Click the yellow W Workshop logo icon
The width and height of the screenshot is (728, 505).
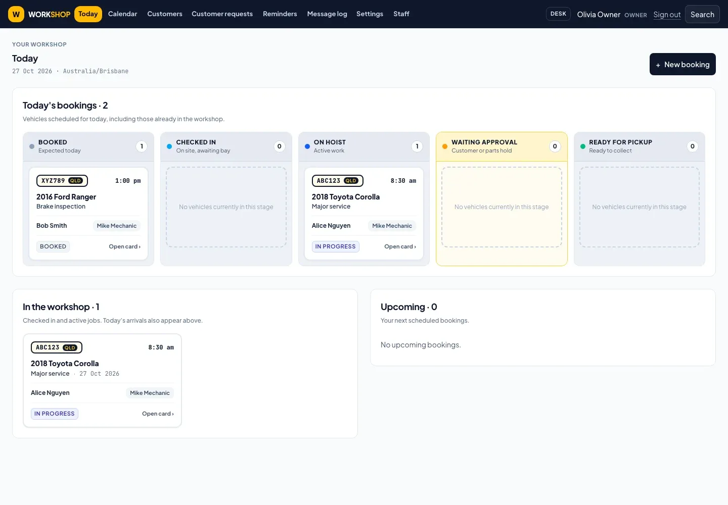(x=16, y=14)
